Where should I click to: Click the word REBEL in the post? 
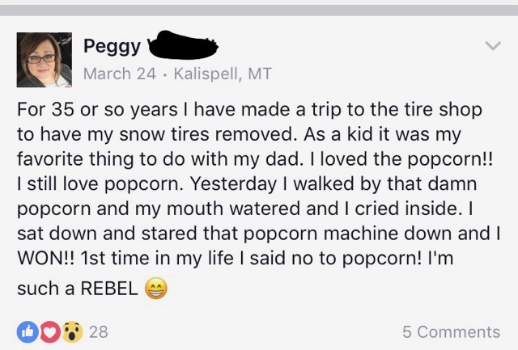click(109, 289)
